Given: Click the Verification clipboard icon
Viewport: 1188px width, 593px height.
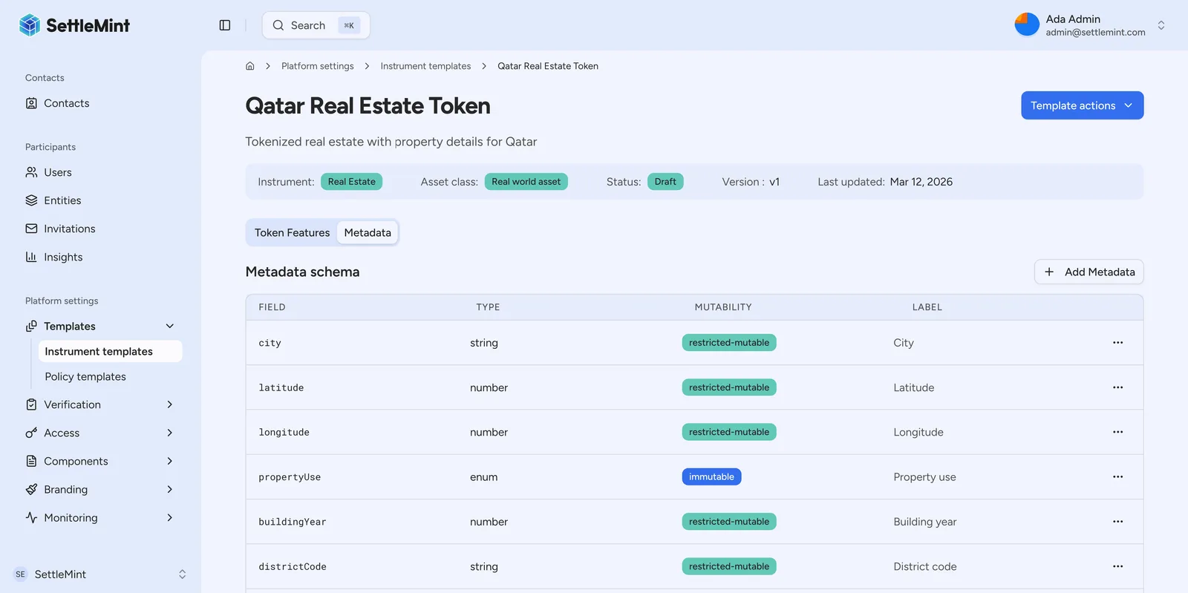Looking at the screenshot, I should pos(31,404).
